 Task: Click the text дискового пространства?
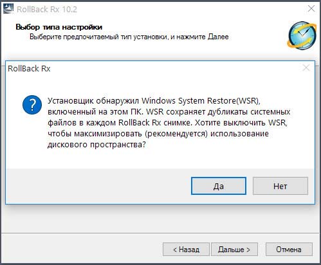(x=96, y=145)
